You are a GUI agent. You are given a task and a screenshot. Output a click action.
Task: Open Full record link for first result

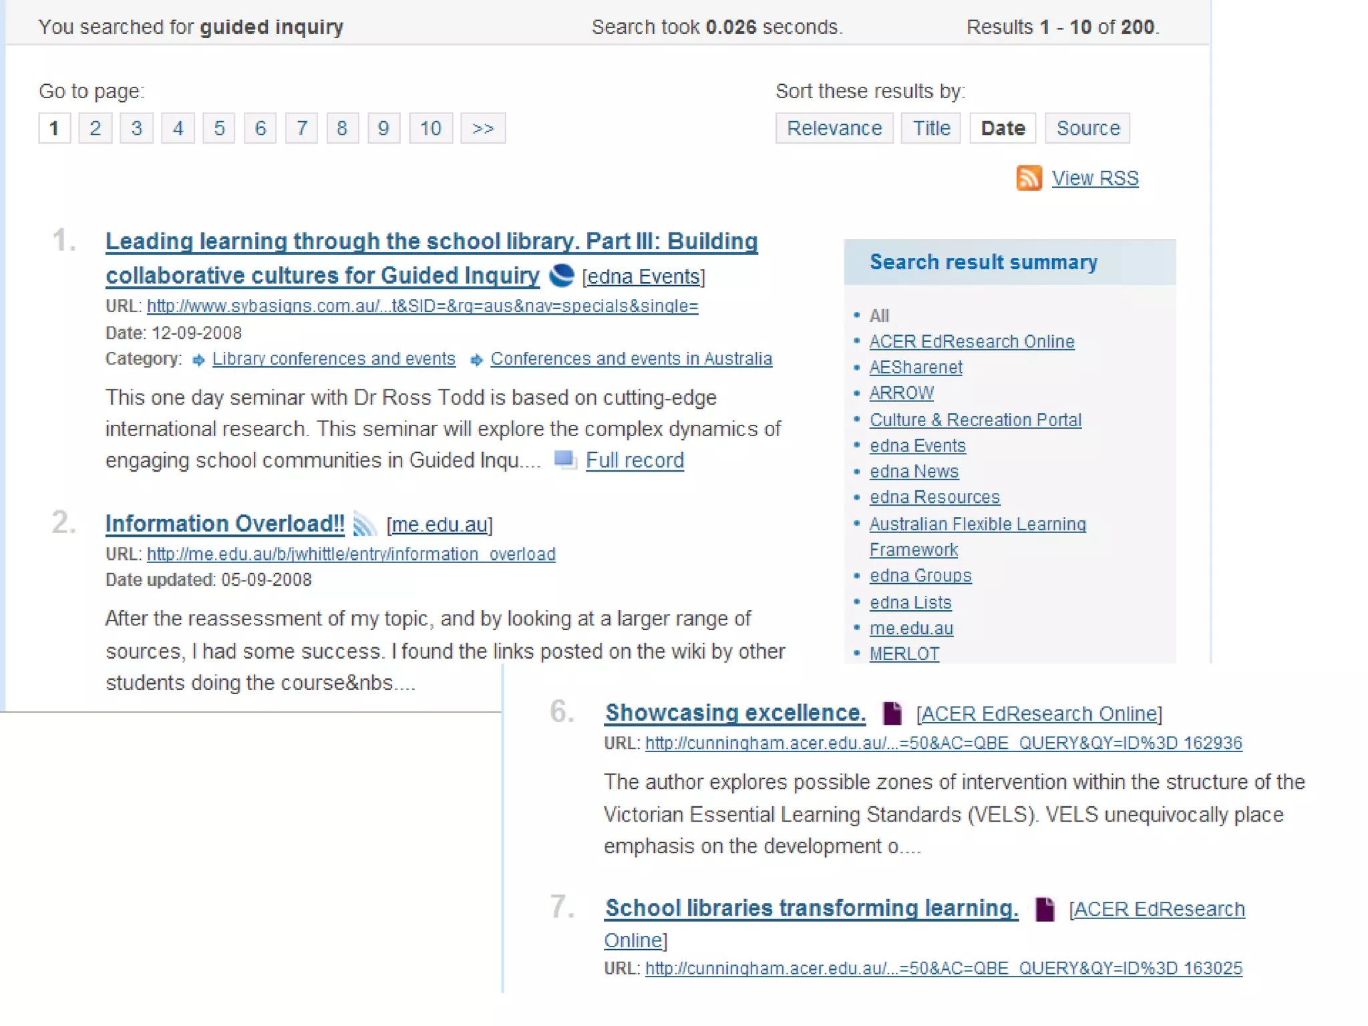click(635, 460)
